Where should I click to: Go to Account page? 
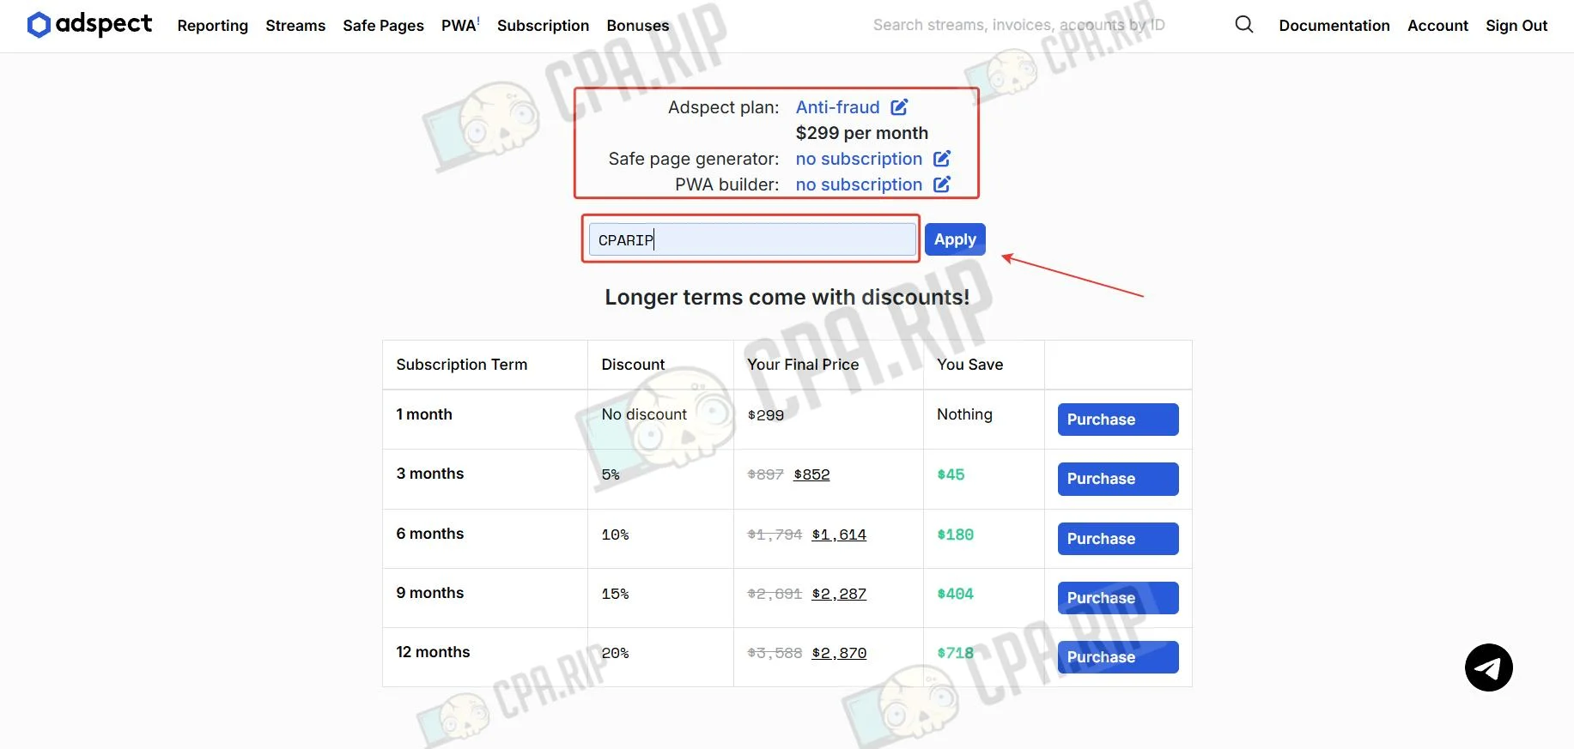tap(1437, 26)
